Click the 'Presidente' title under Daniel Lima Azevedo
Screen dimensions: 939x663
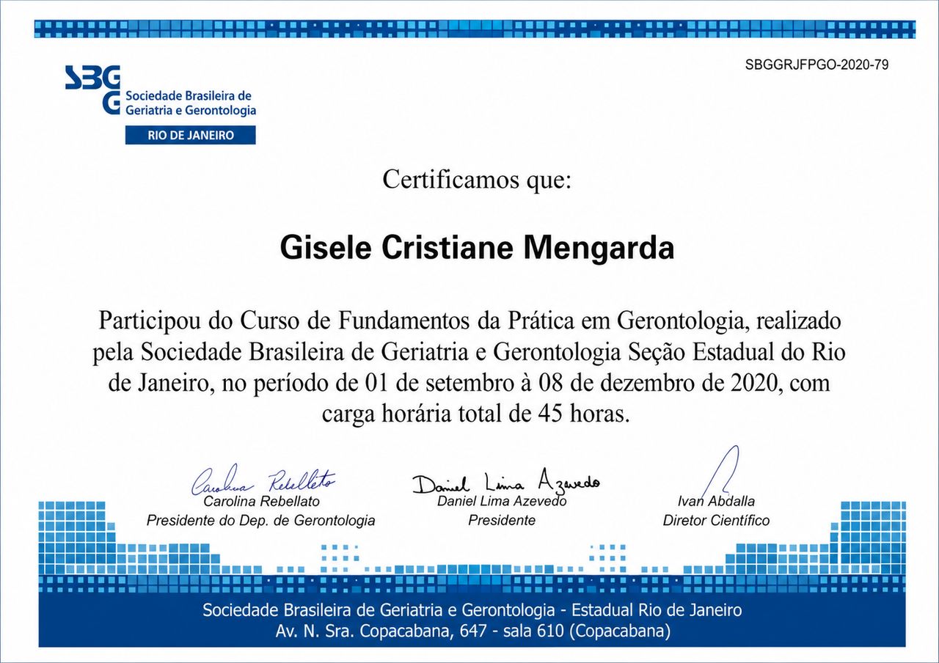click(502, 521)
